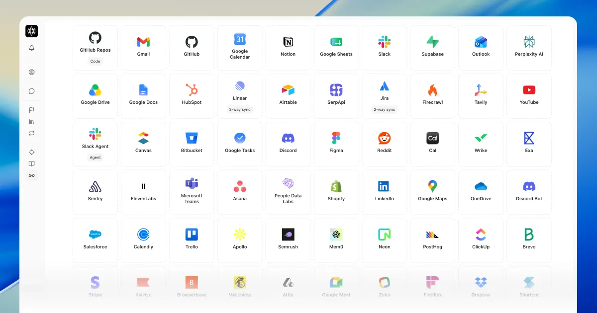Screen dimensions: 597x313
Task: Open the Bitbucket integration
Action: pyautogui.click(x=192, y=144)
